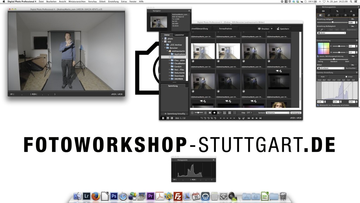Image resolution: width=360 pixels, height=203 pixels.
Task: Close the Navigator panel
Action: (x=189, y=11)
